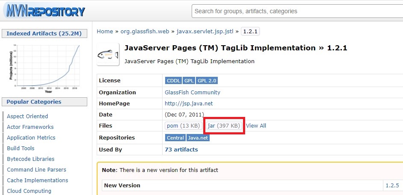Screen dimensions: 403x195
Task: Open the Actor Frameworks category
Action: [30, 127]
